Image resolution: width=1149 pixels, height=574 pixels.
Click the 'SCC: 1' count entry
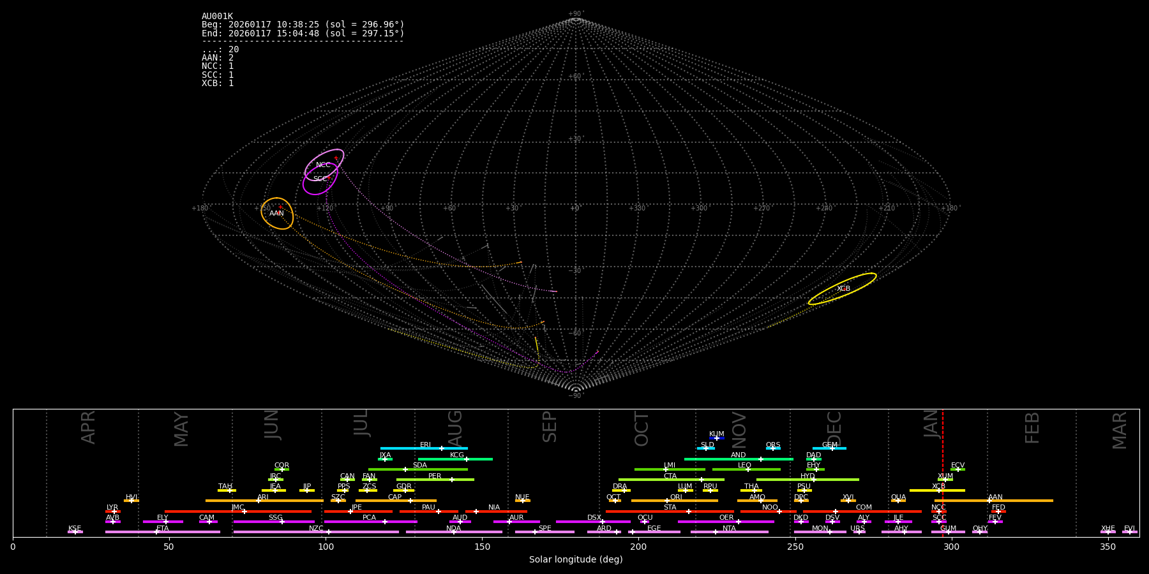tap(218, 75)
